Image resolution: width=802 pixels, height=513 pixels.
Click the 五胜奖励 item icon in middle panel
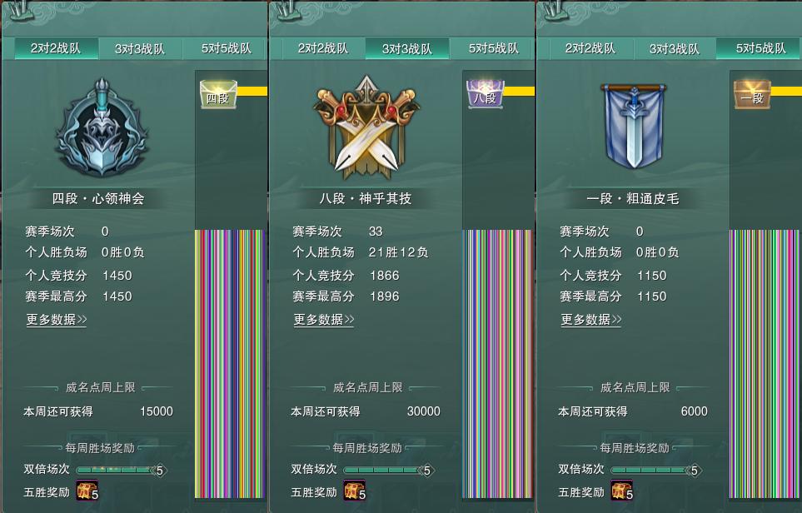point(355,491)
